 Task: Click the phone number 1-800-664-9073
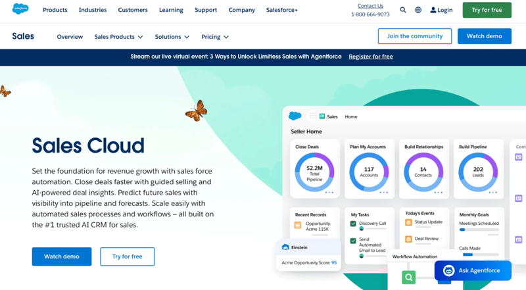(x=370, y=14)
